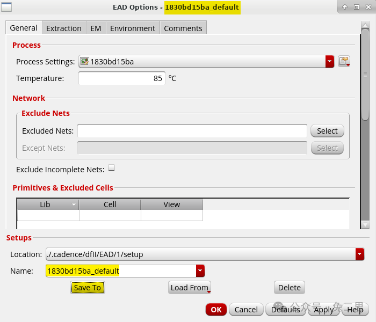
Task: Click the process settings browse icon
Action: [x=344, y=61]
